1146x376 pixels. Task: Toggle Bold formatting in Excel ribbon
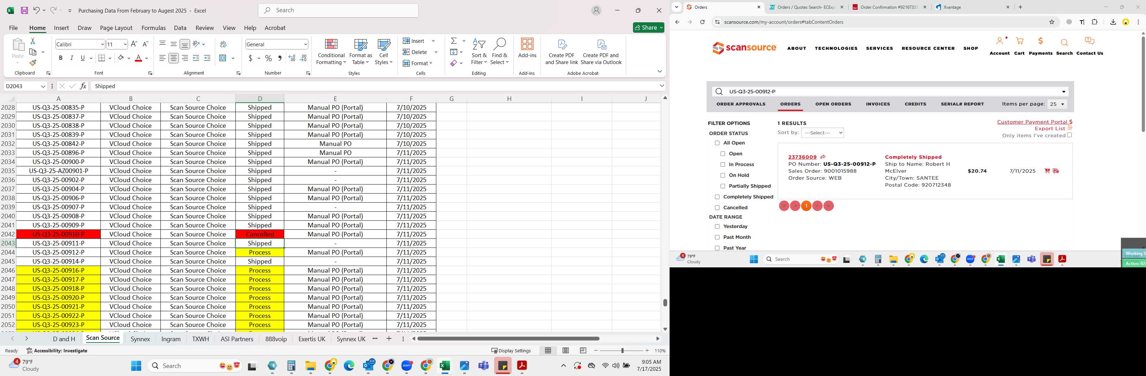click(60, 58)
